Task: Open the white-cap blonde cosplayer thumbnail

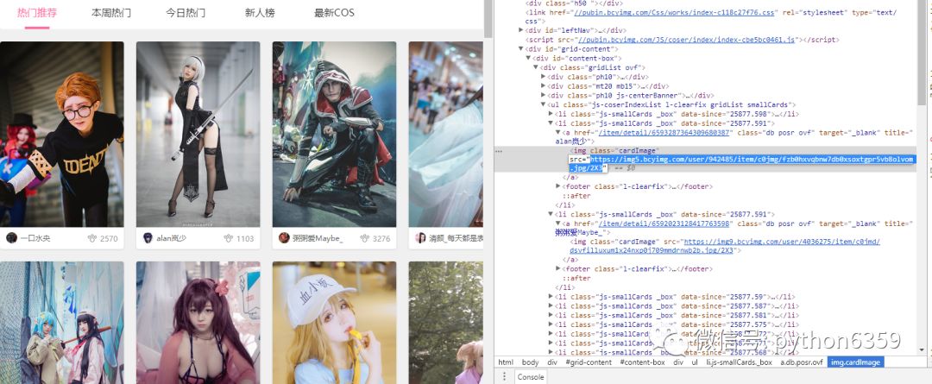Action: (334, 323)
